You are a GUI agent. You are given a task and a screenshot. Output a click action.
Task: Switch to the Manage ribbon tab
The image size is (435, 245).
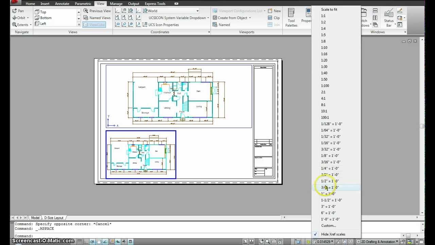[116, 4]
